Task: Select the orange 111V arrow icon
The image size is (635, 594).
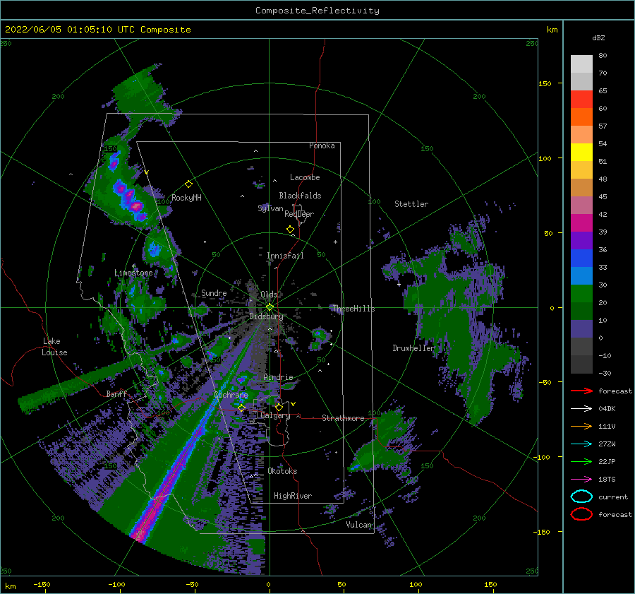Action: pyautogui.click(x=581, y=426)
